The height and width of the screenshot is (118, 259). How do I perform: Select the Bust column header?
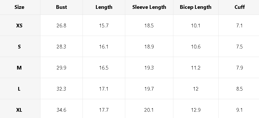click(61, 7)
